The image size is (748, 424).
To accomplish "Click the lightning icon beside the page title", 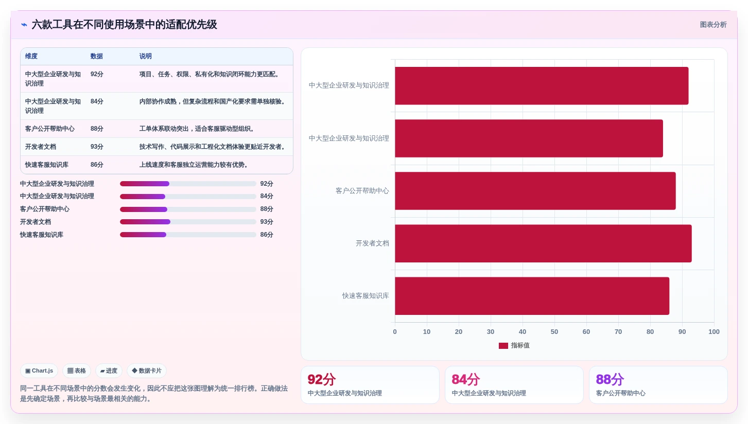I will pyautogui.click(x=24, y=25).
